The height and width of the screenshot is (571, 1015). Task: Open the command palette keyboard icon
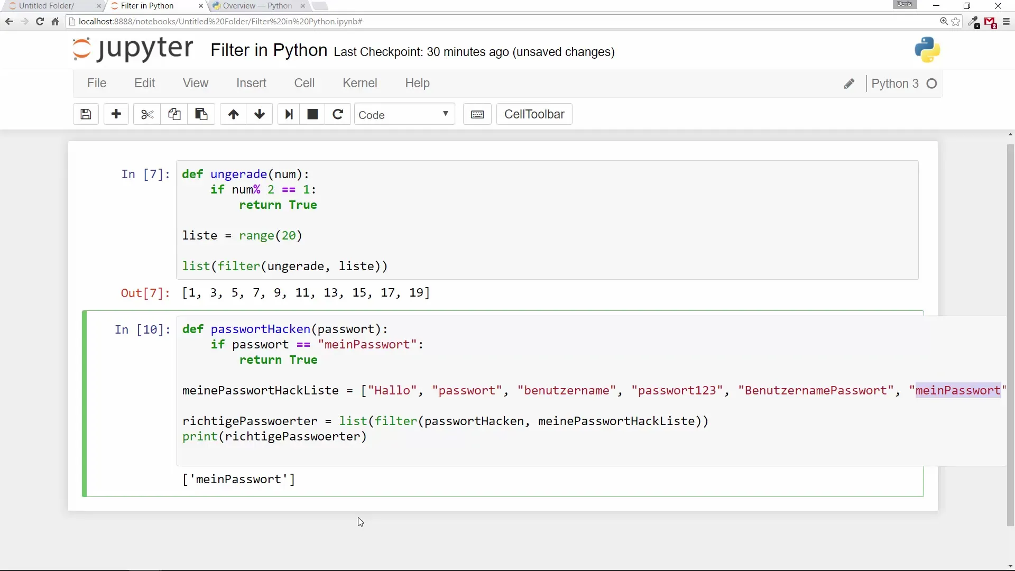[x=477, y=114]
